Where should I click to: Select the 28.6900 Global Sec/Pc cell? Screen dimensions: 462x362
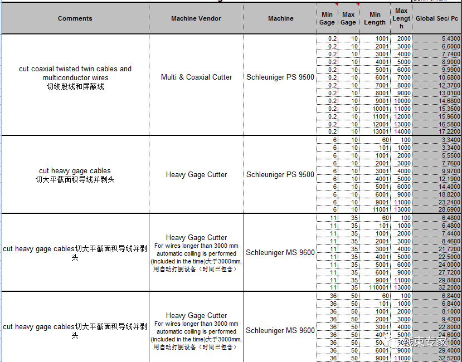click(437, 210)
